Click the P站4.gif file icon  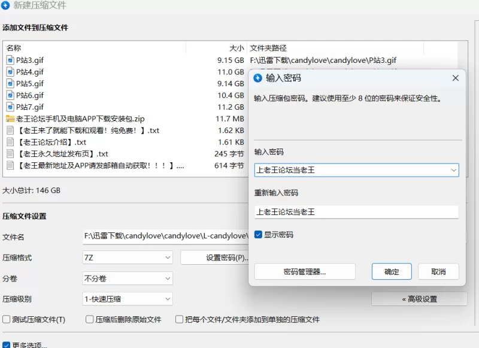[x=10, y=72]
